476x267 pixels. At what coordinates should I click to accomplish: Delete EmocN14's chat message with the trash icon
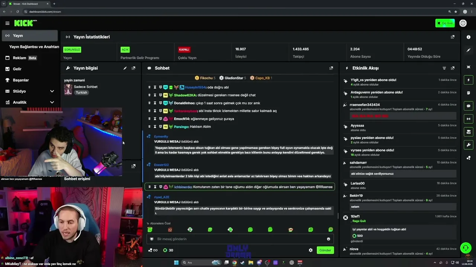click(149, 119)
